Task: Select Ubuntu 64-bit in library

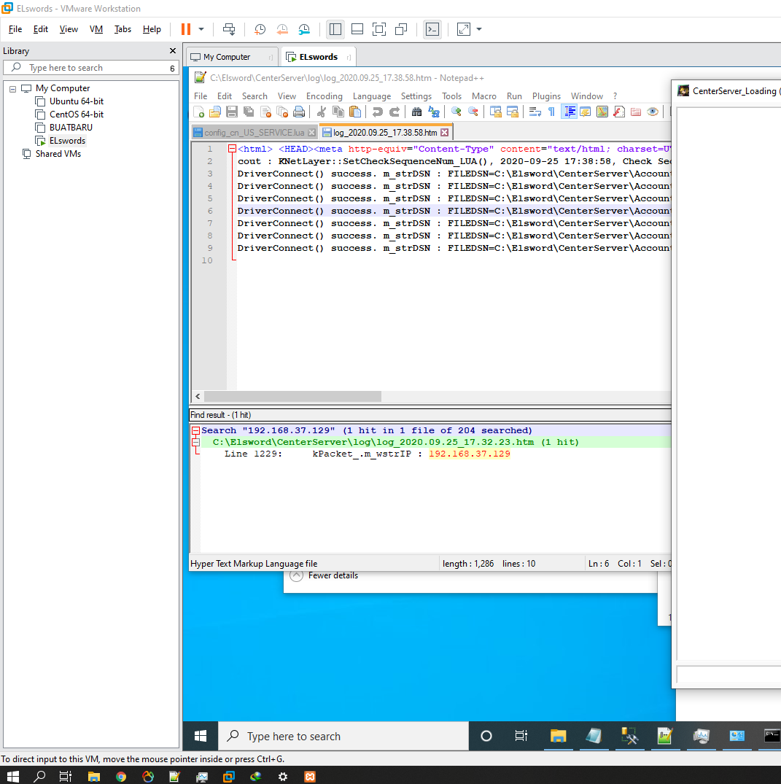Action: coord(76,101)
